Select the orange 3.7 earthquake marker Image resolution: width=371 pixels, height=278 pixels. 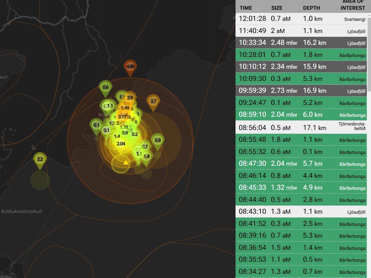[x=153, y=101]
